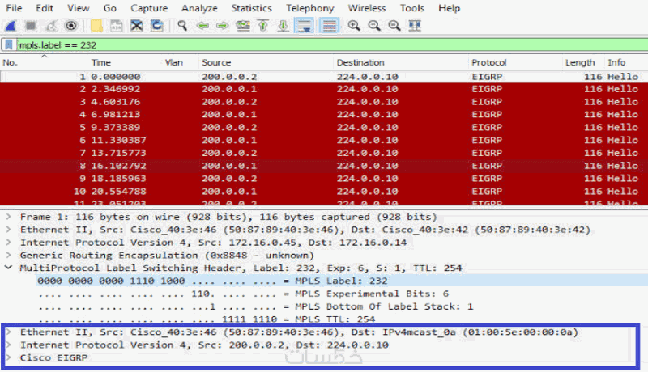Expand the Frame 1 details row
648x372 pixels.
click(8, 217)
